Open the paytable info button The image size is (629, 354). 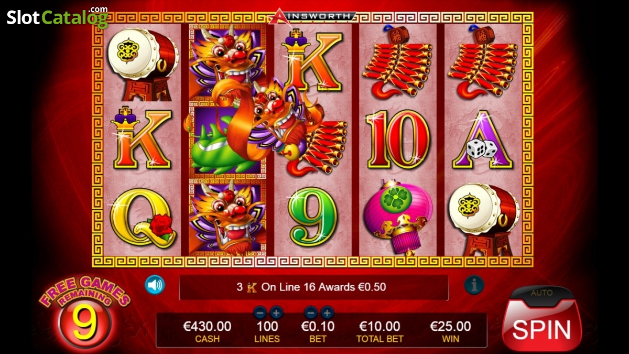[474, 285]
